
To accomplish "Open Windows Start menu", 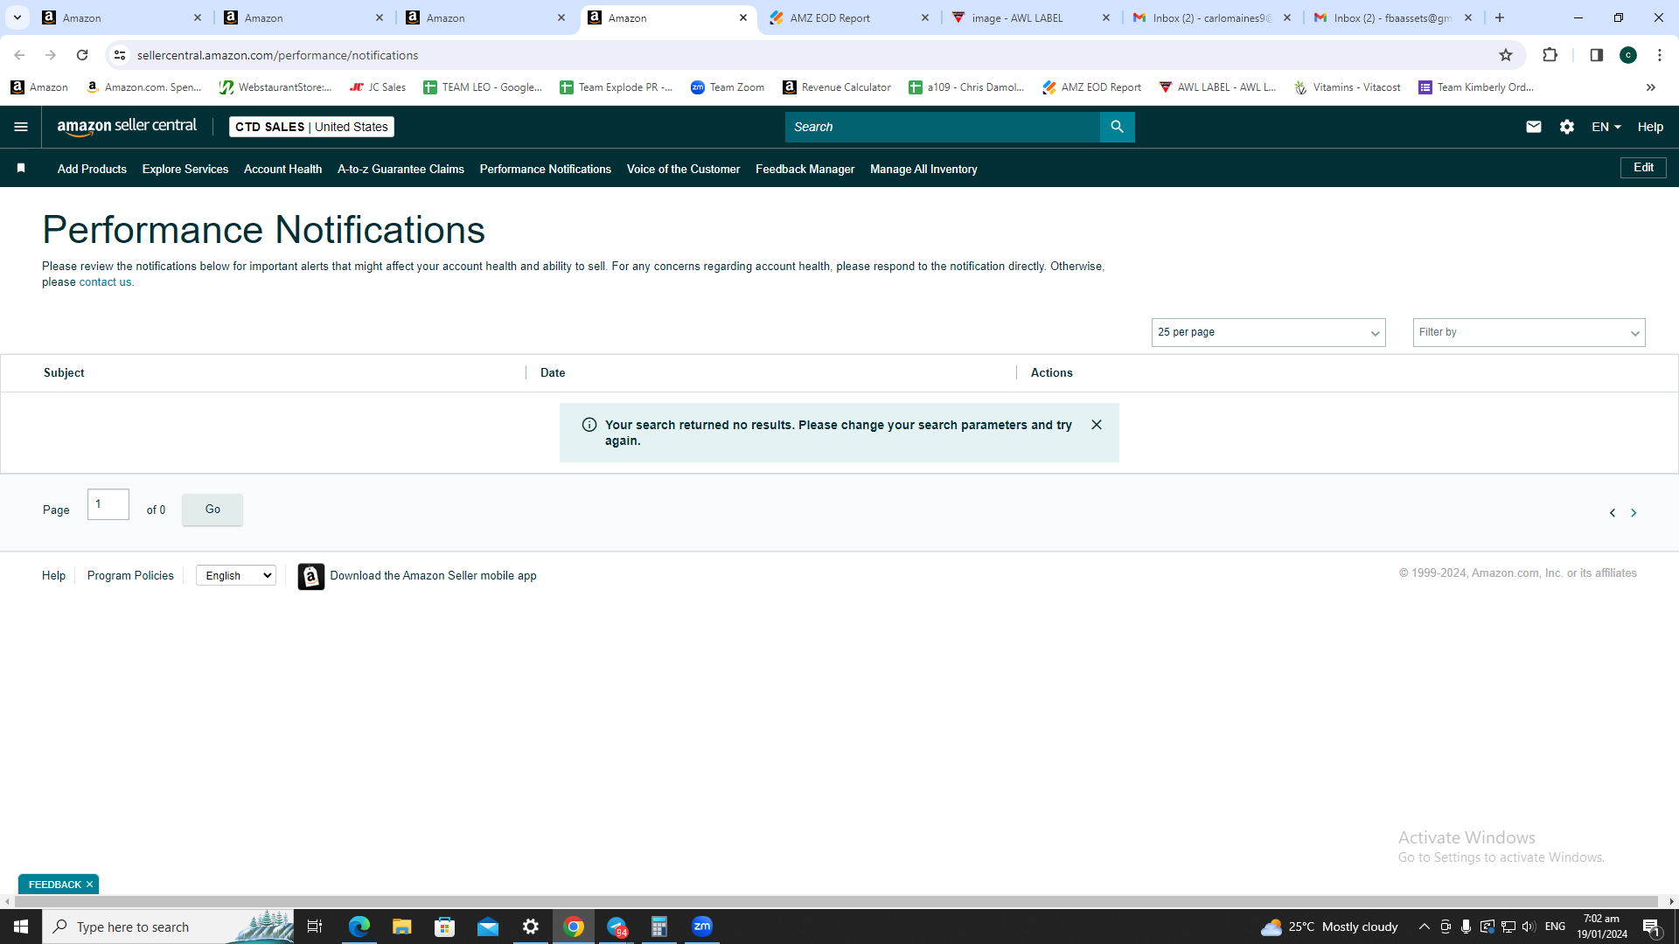I will coord(21,927).
